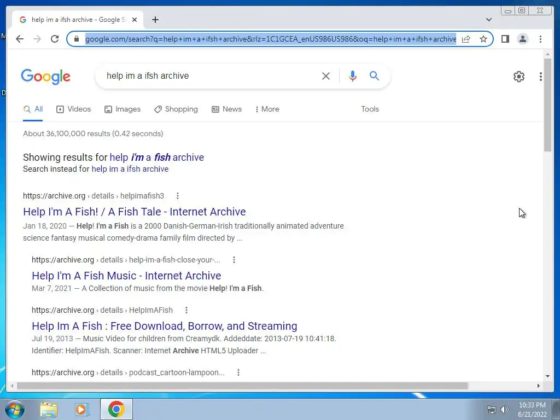The width and height of the screenshot is (560, 420).
Task: Search instead for 'help im a ifsh archive'
Action: (x=130, y=169)
